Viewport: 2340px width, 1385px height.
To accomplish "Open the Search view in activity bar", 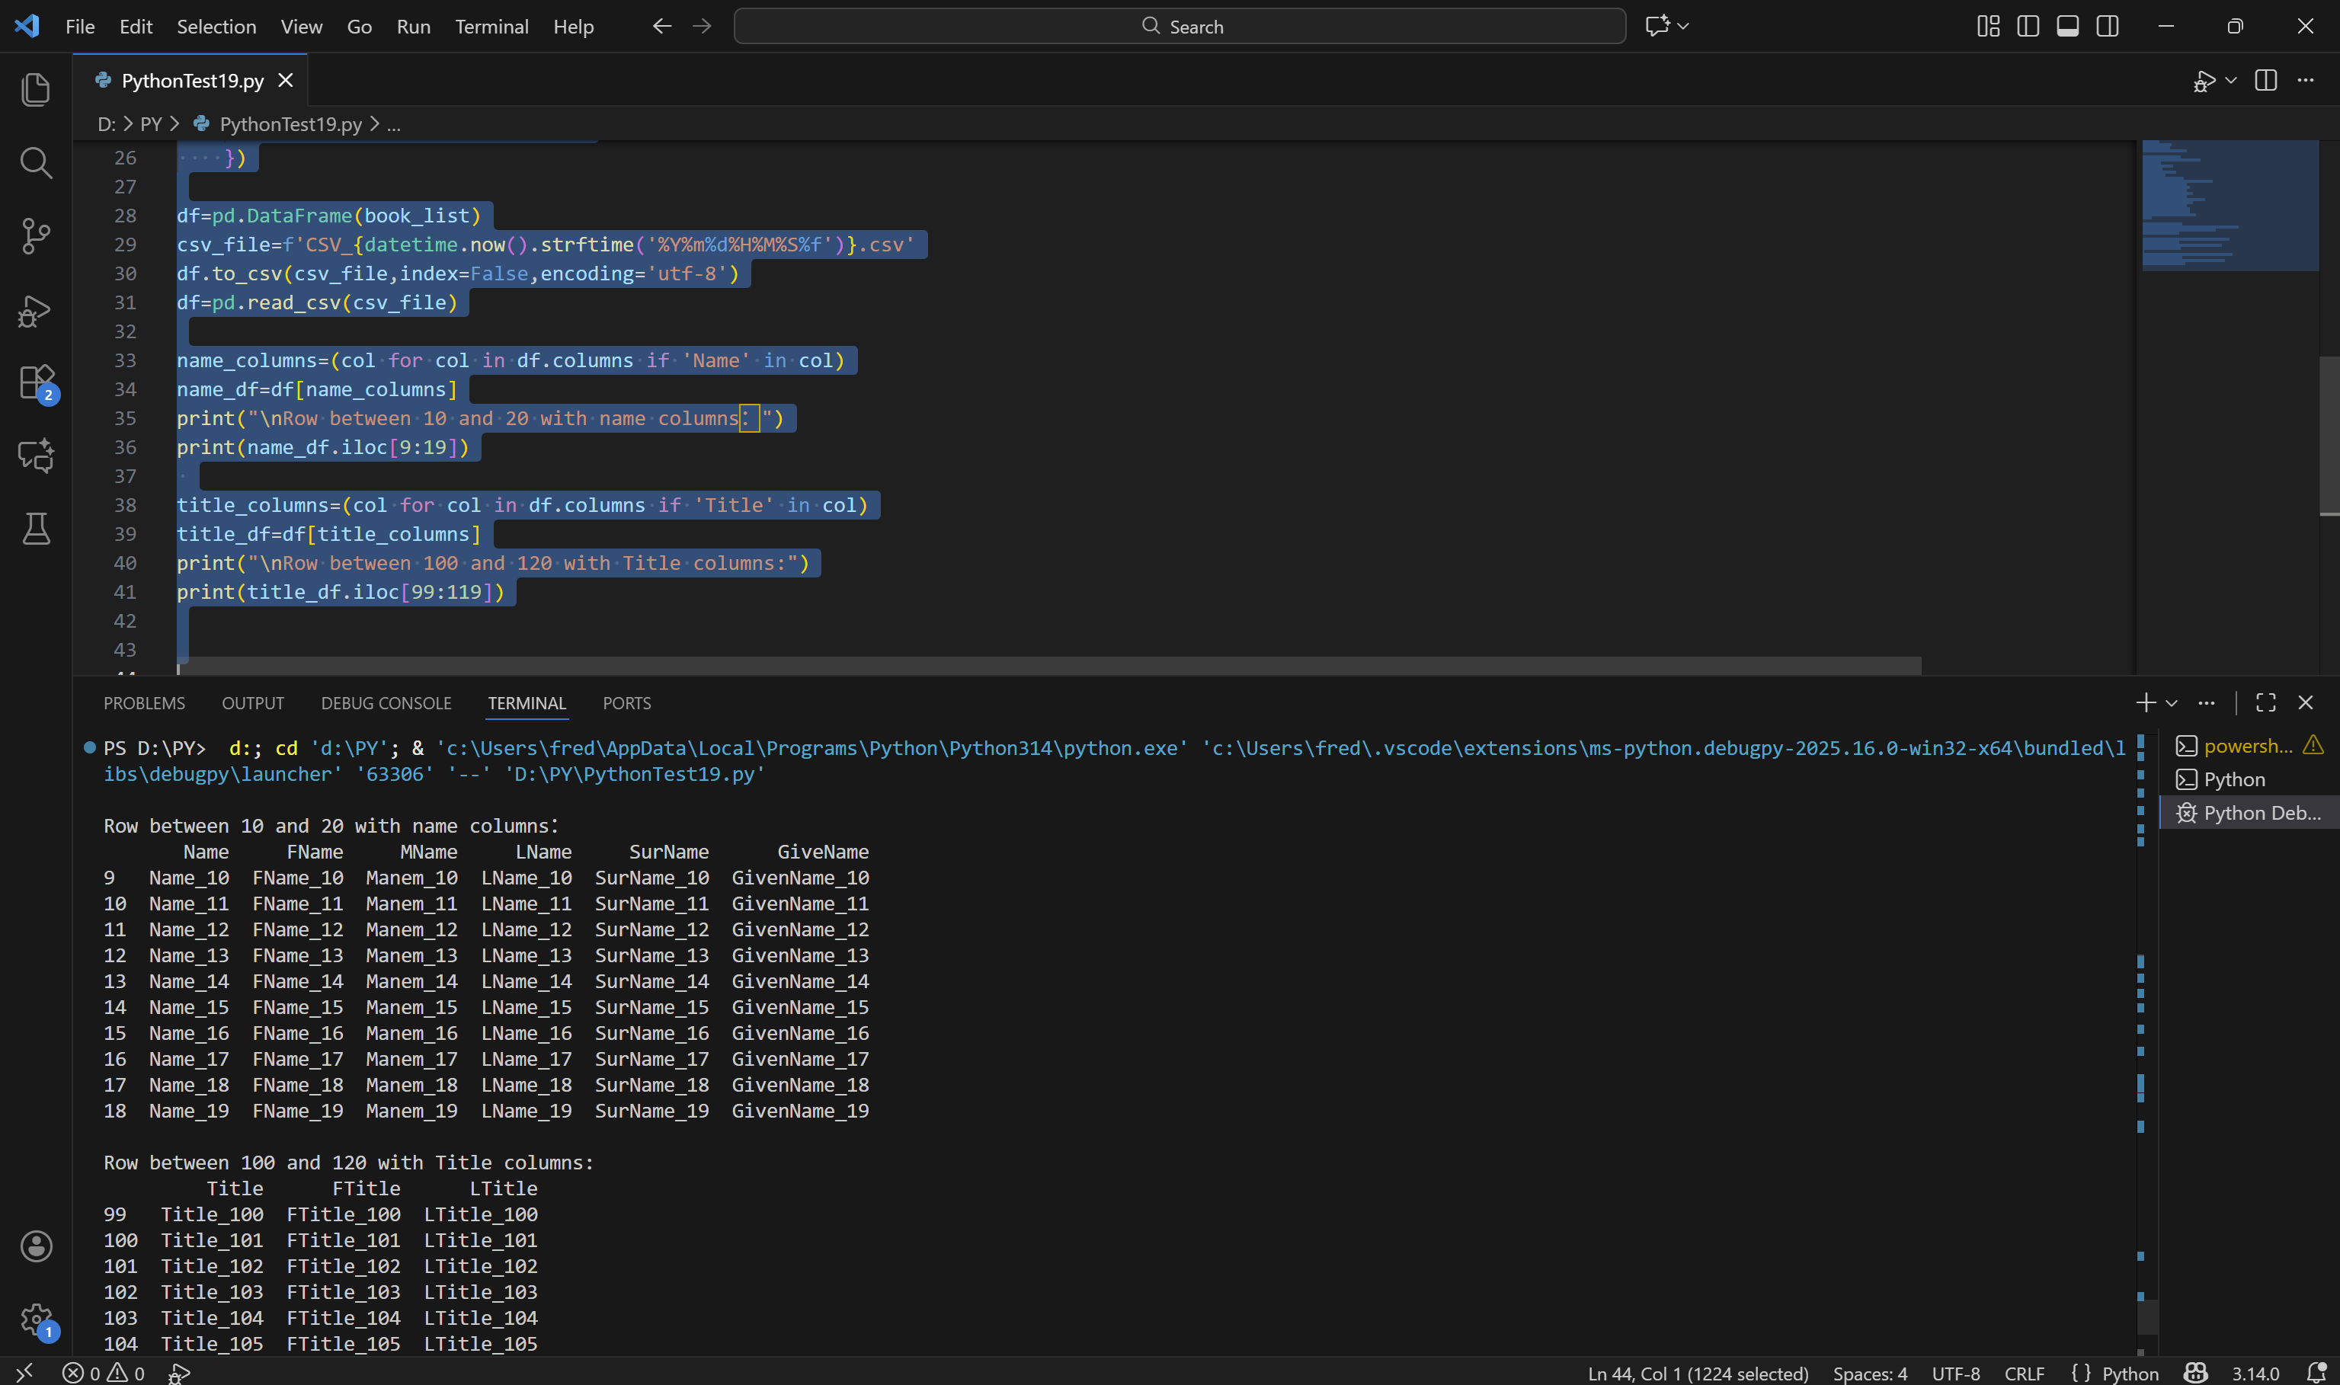I will pyautogui.click(x=36, y=162).
